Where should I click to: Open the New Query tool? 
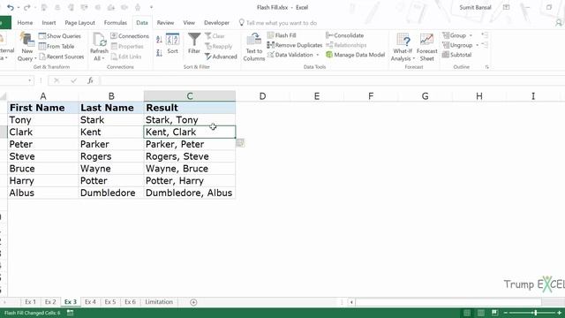(x=27, y=47)
